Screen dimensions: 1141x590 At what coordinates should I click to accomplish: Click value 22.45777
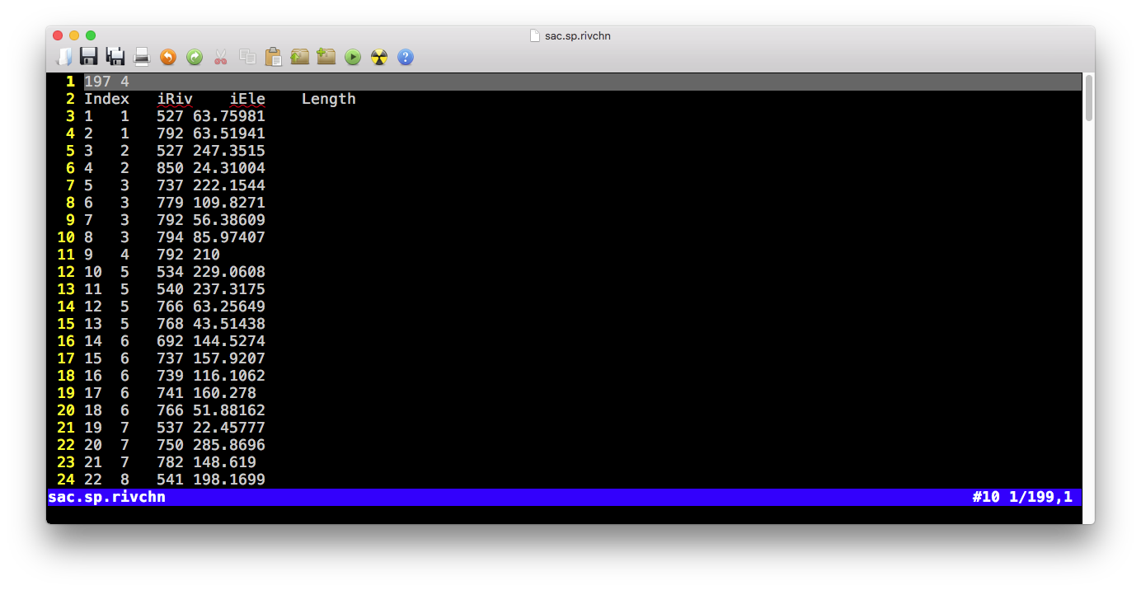[x=229, y=428]
